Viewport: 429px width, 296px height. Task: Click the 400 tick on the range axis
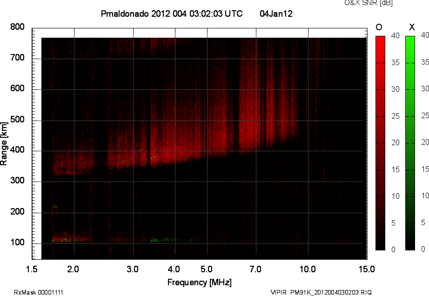[17, 150]
